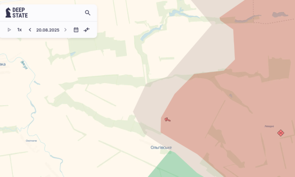Advance to next date with right chevron
The width and height of the screenshot is (295, 177).
[65, 29]
